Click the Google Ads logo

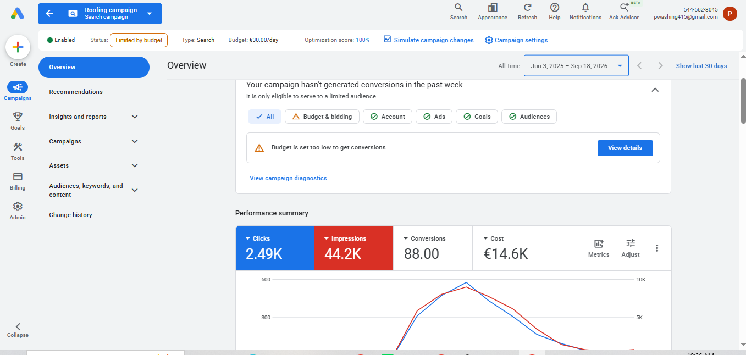[18, 14]
